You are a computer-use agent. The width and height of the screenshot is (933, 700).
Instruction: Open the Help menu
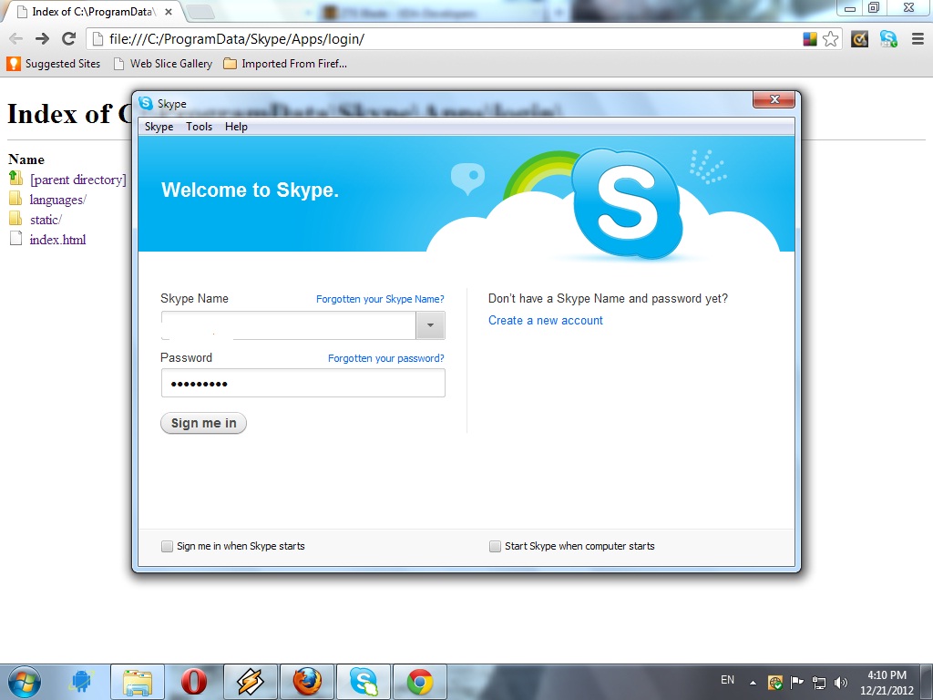pyautogui.click(x=236, y=127)
